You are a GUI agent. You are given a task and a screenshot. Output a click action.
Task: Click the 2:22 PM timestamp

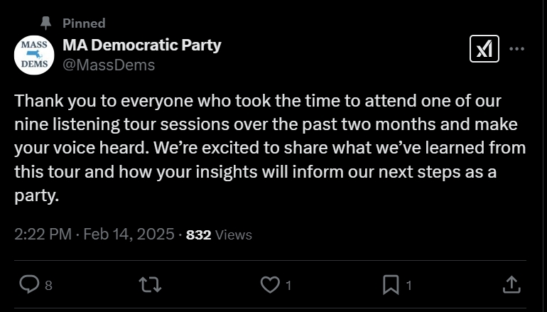pyautogui.click(x=44, y=234)
